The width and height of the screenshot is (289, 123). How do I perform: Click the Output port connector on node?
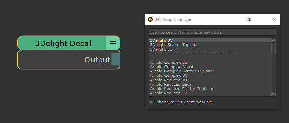tap(115, 59)
